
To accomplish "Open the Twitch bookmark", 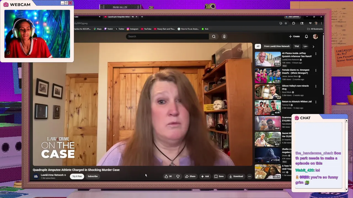I will [x=108, y=29].
